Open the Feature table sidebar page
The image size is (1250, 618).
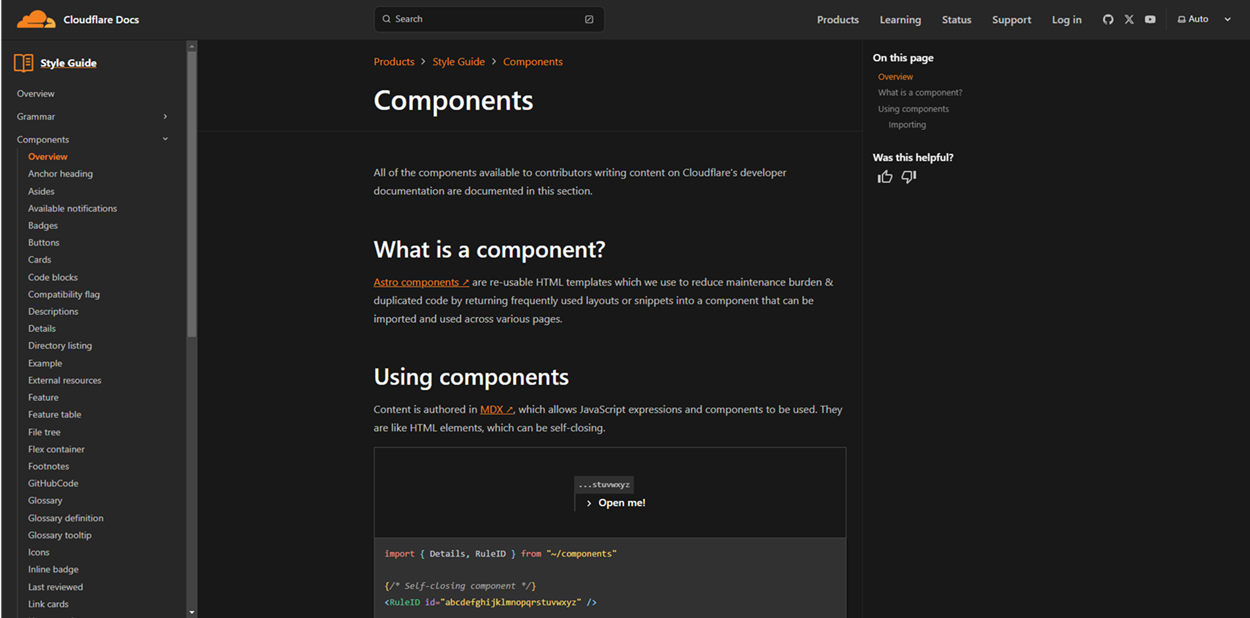pos(55,415)
